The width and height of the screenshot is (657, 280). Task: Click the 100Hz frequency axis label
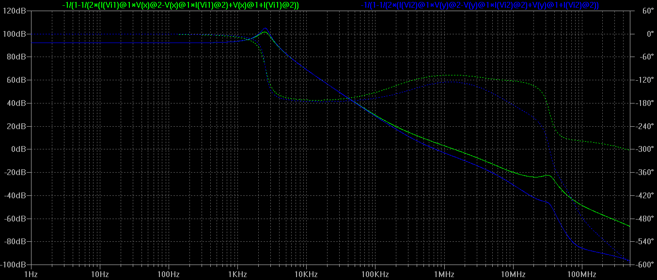(x=169, y=275)
